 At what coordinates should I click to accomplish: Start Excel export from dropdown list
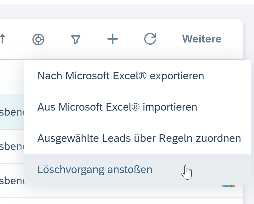[x=120, y=76]
